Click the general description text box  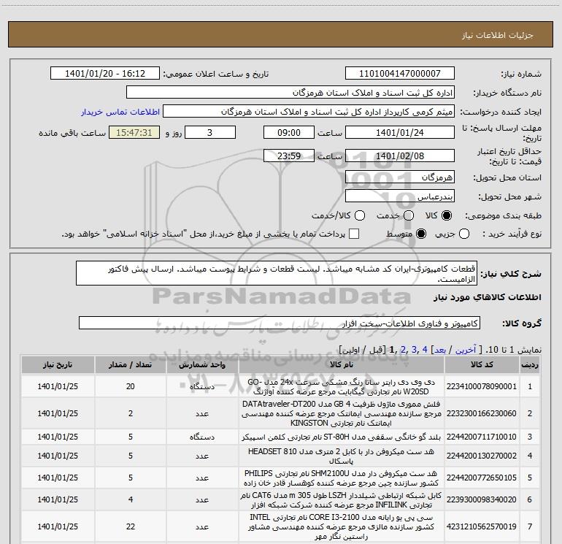click(x=277, y=273)
